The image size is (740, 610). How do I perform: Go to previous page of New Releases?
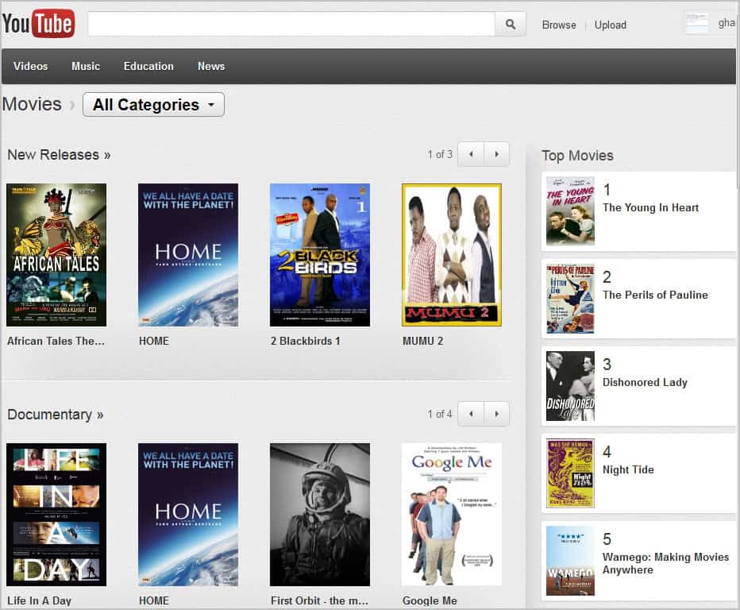pyautogui.click(x=471, y=154)
